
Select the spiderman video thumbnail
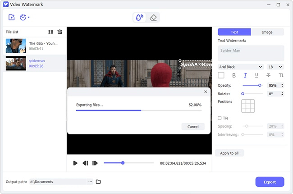point(16,63)
